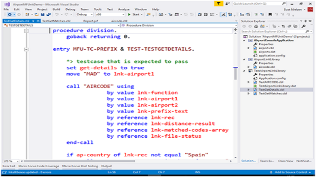This screenshot has height=177, width=316.
Task: Click Start debugging button
Action: pos(134,14)
